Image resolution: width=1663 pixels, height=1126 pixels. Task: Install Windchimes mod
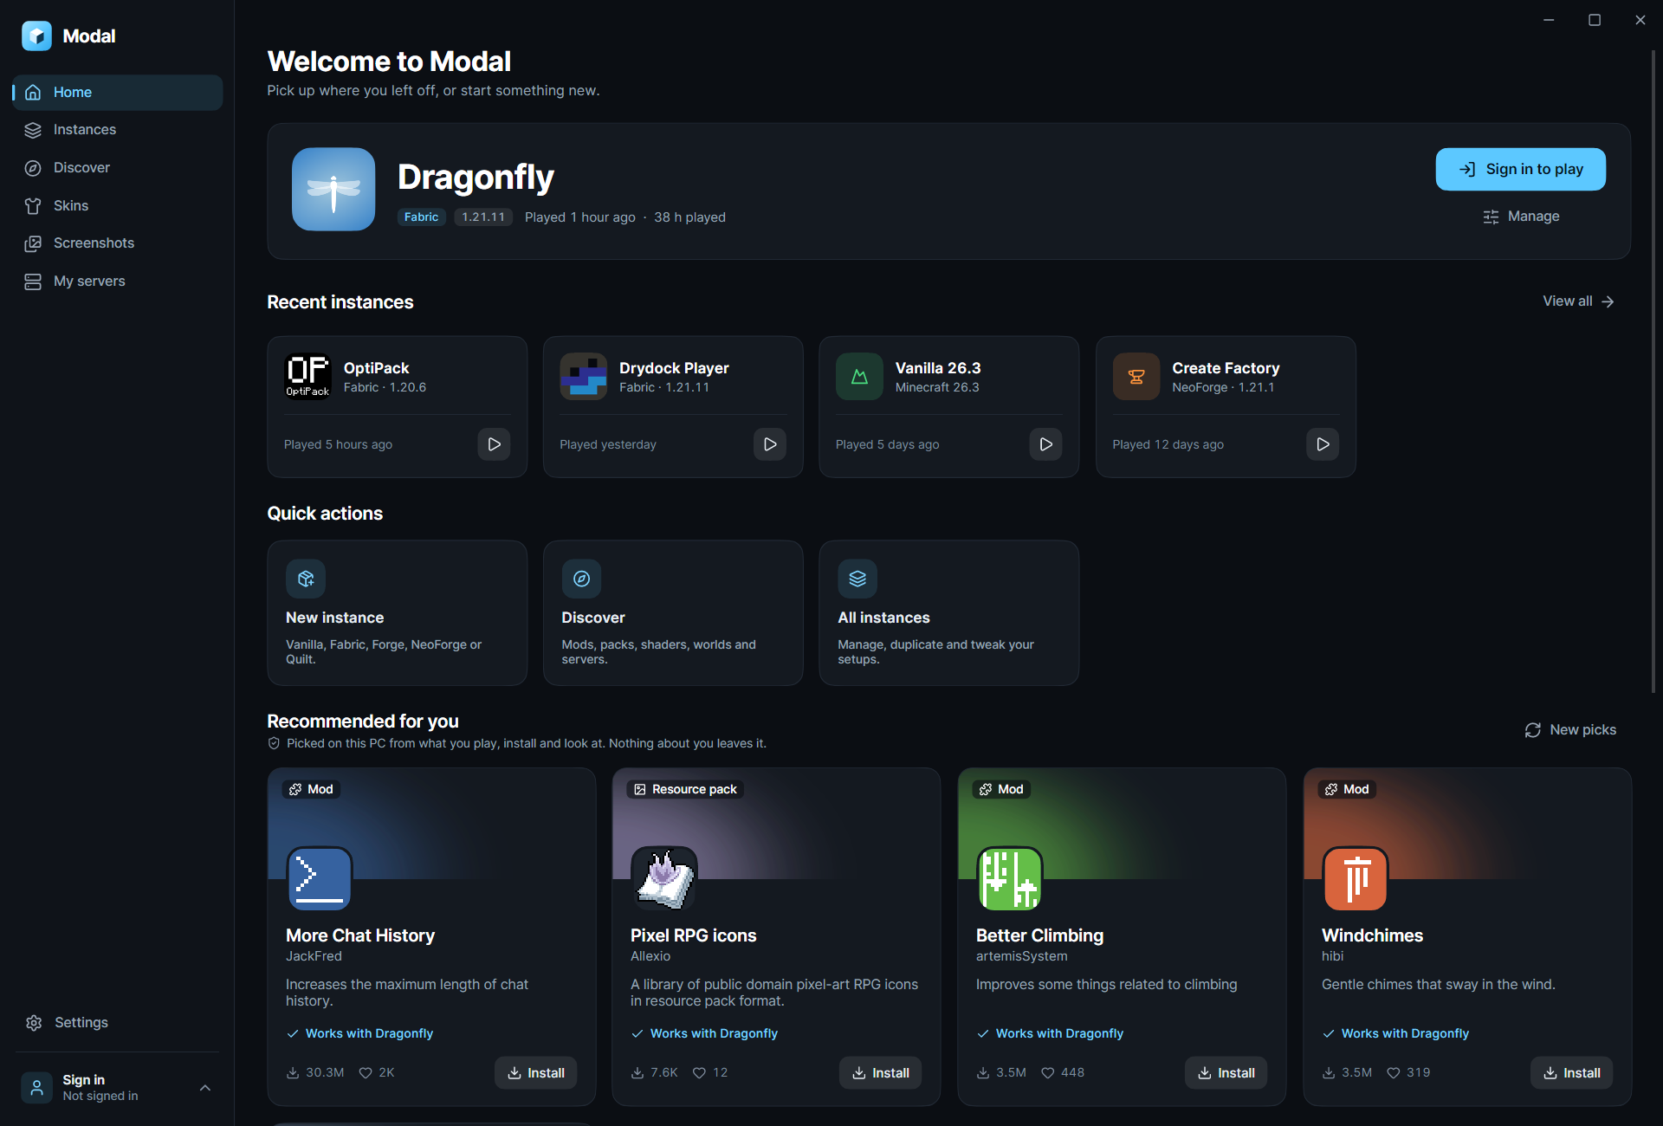[x=1571, y=1072]
